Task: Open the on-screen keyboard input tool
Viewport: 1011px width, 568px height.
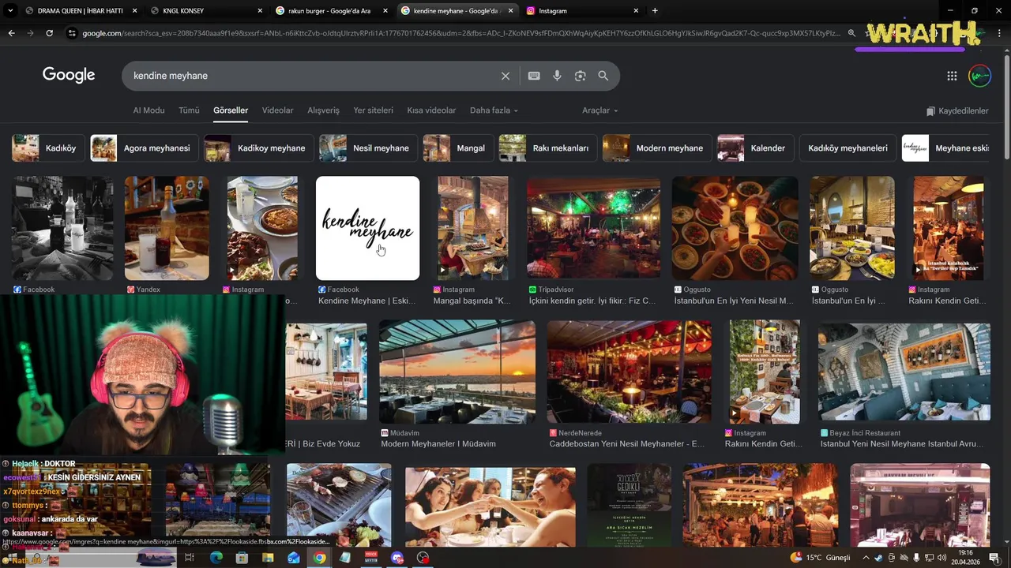Action: coord(534,76)
